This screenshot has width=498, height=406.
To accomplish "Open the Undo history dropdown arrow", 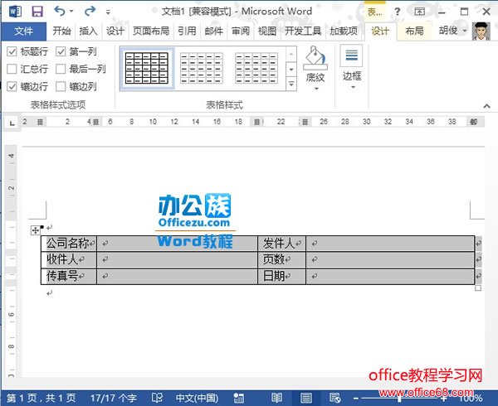I will [71, 12].
